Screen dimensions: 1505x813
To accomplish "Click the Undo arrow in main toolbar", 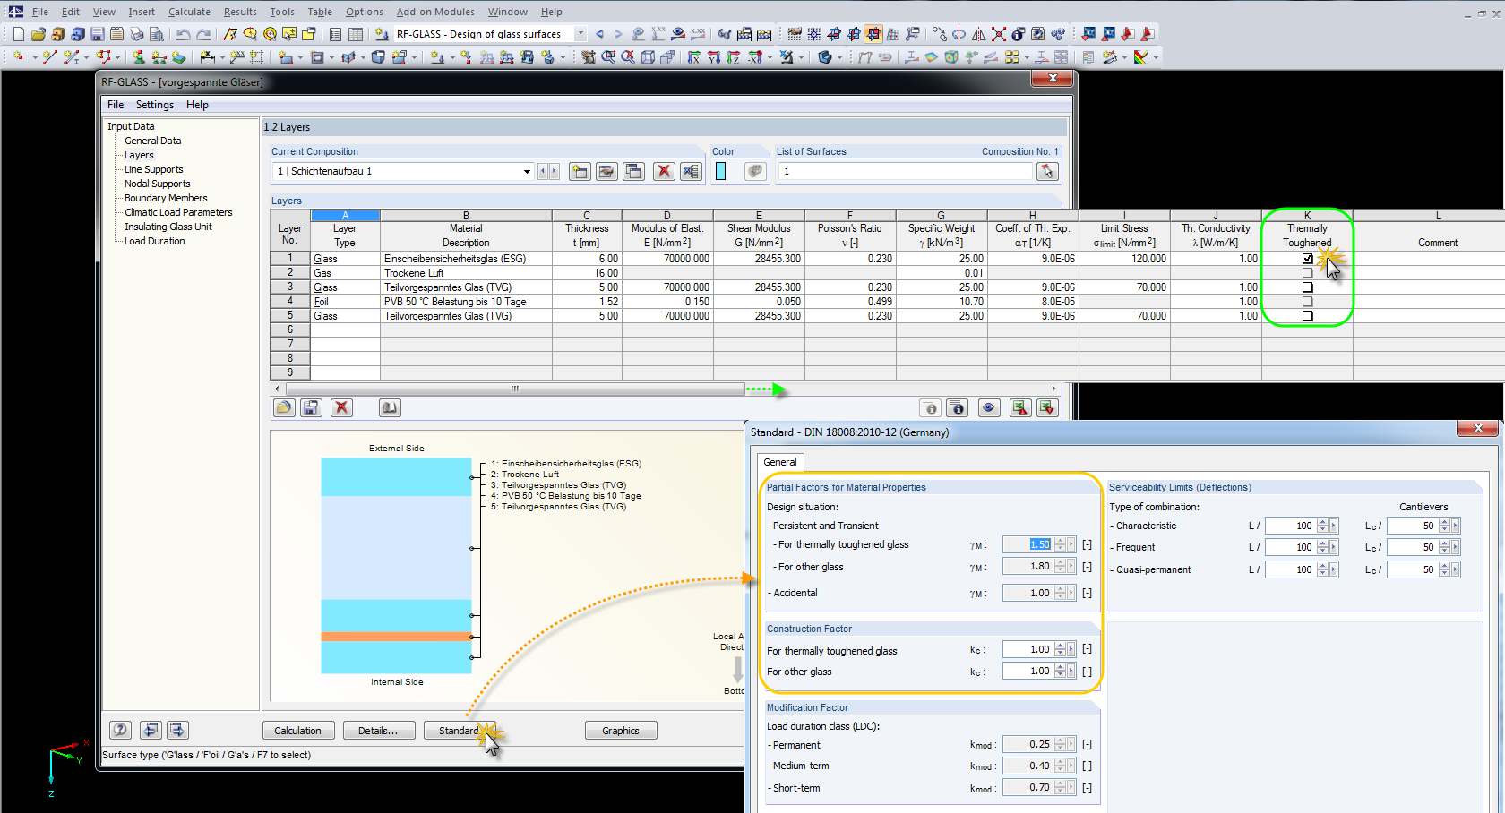I will click(x=183, y=34).
